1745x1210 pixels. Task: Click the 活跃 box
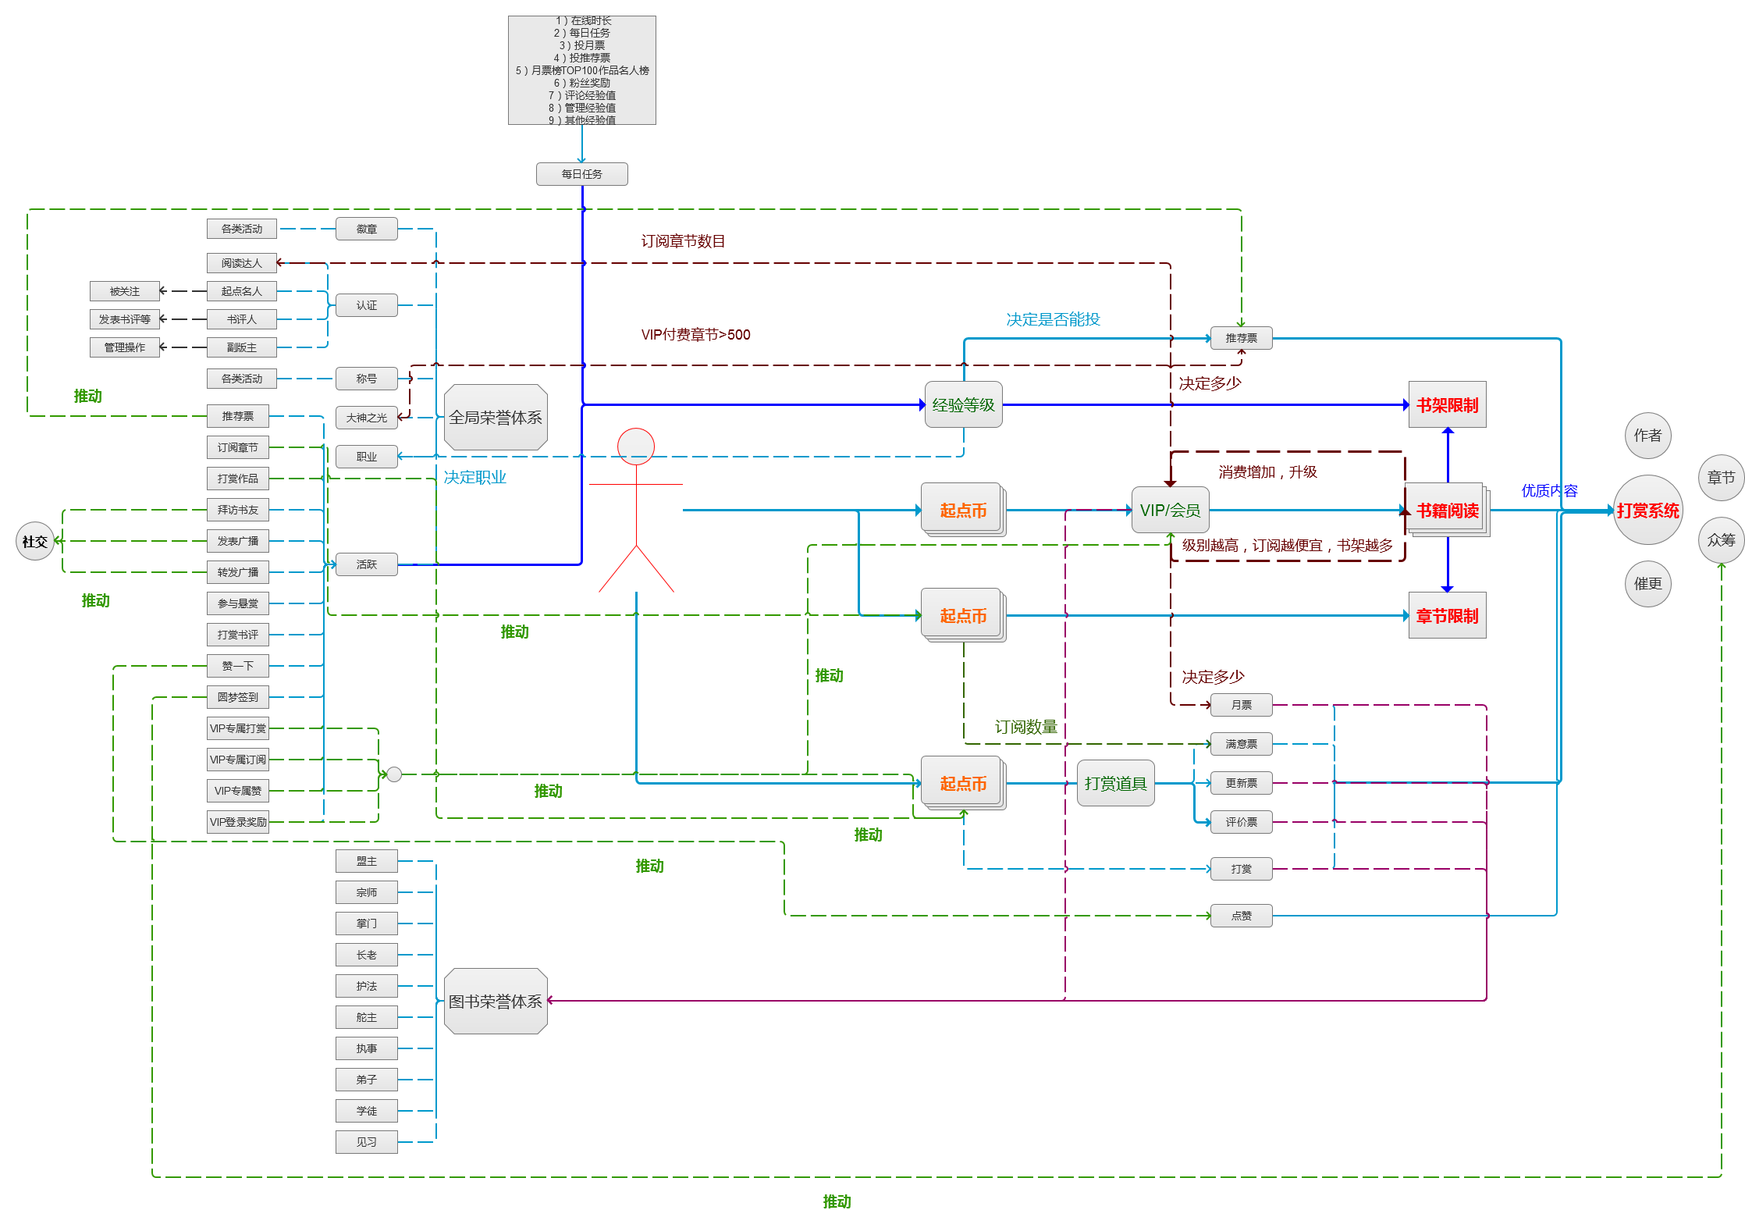point(366,564)
